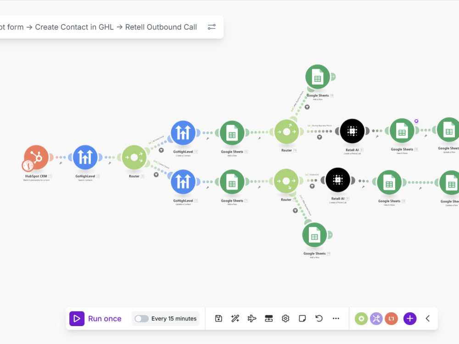Open topmost Google Sheets Add a Row module
459x344 pixels.
tap(318, 77)
